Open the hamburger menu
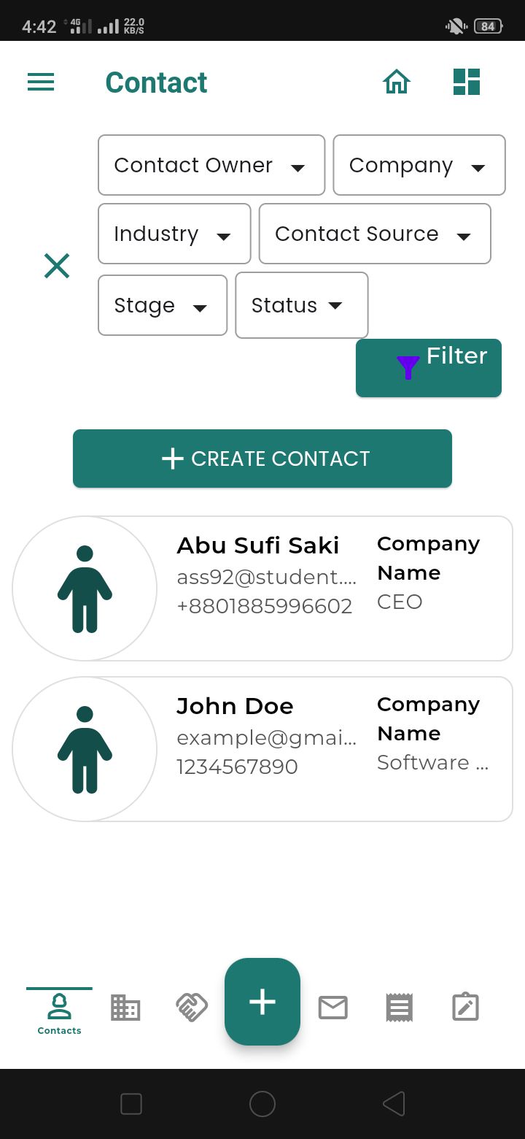Viewport: 525px width, 1139px height. tap(41, 82)
